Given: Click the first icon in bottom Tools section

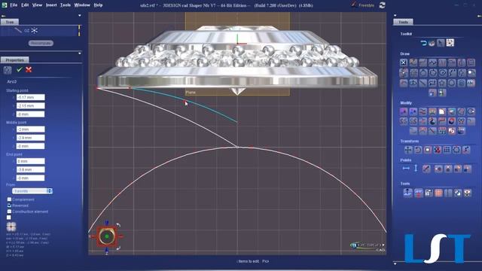Looking at the screenshot, I should pos(408,193).
